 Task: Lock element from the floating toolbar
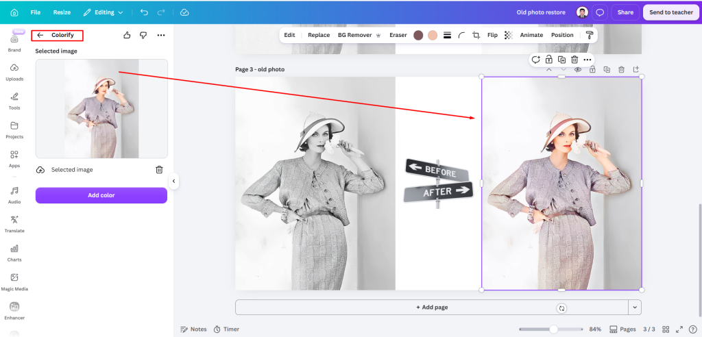click(549, 60)
